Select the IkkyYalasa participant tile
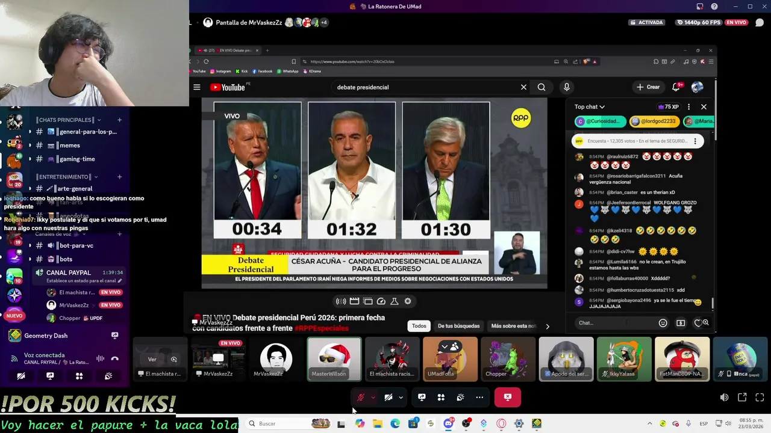The width and height of the screenshot is (771, 433). (624, 359)
